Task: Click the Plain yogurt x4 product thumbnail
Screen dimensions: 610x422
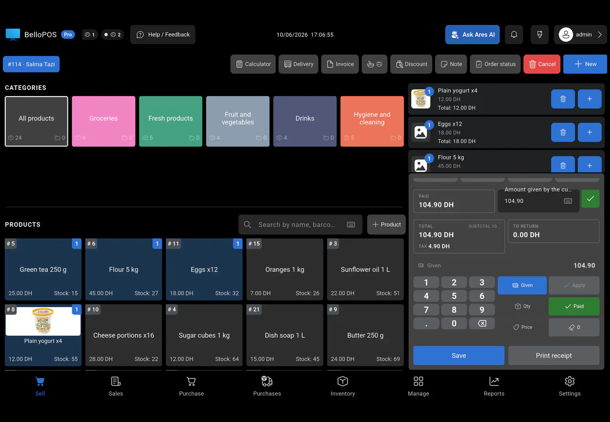Action: [43, 321]
